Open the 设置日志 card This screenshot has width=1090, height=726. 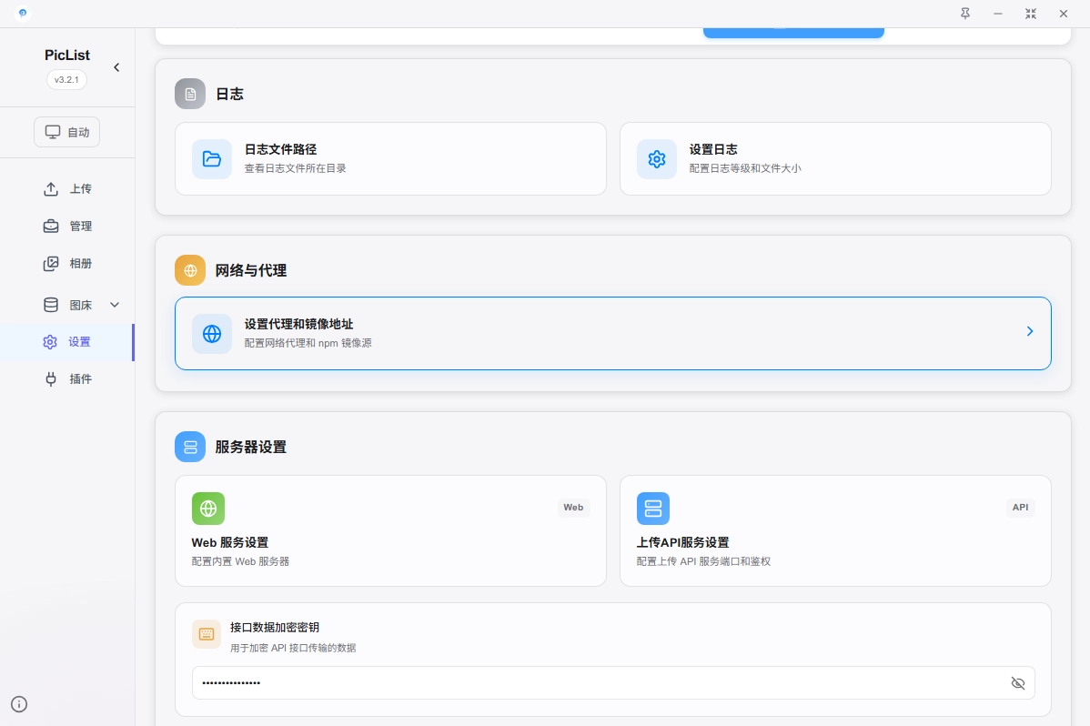[834, 159]
